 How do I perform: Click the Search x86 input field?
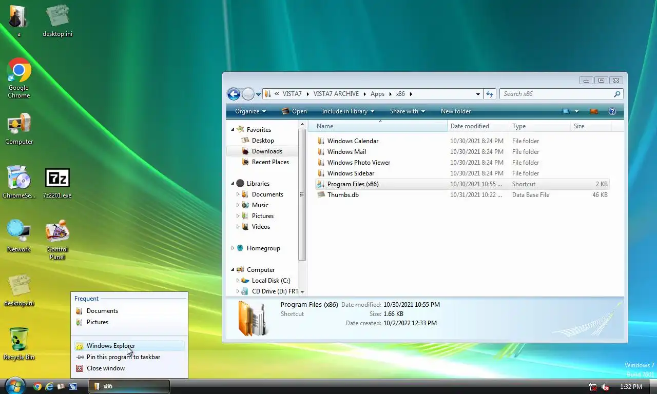(556, 94)
